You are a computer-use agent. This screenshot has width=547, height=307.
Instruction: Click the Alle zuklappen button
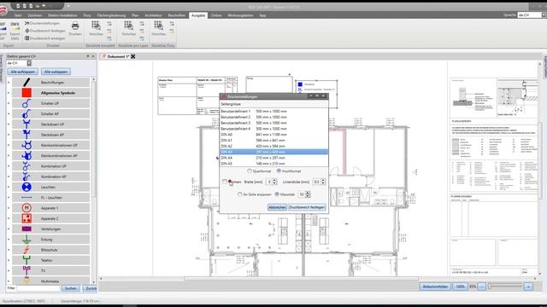click(x=56, y=72)
